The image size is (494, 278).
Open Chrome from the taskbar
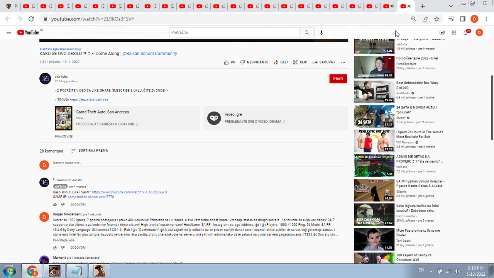point(32,271)
